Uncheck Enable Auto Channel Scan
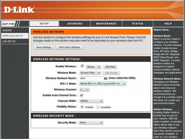 (x=81, y=95)
